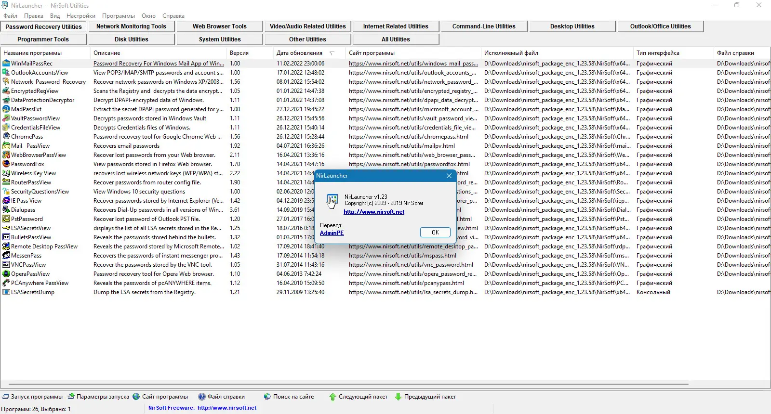Open the nirsoft.net link in the status bar
The height and width of the screenshot is (414, 771).
227,408
